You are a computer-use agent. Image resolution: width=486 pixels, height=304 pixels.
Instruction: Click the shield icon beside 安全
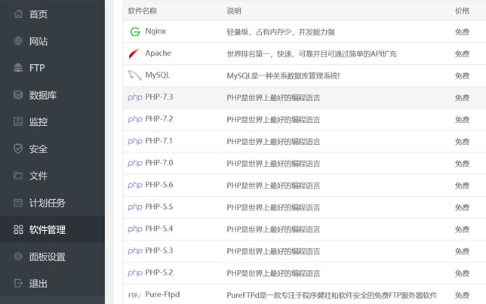coord(18,149)
